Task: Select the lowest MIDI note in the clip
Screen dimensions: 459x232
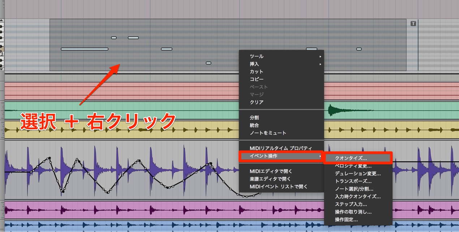Action: [209, 63]
